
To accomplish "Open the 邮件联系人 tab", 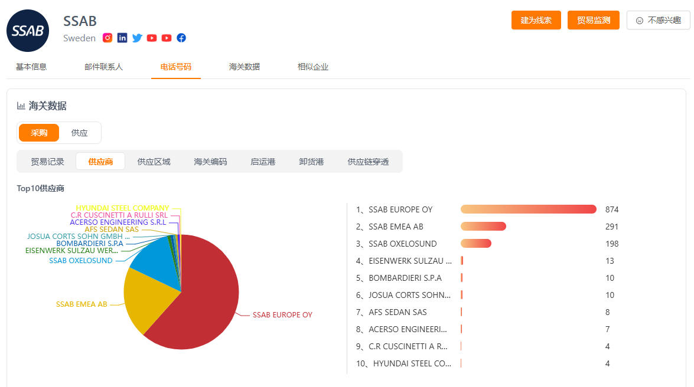I will 103,67.
